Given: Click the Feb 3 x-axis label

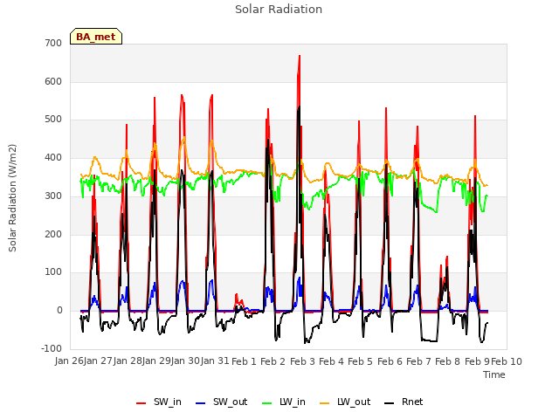Looking at the screenshot, I should tap(302, 361).
